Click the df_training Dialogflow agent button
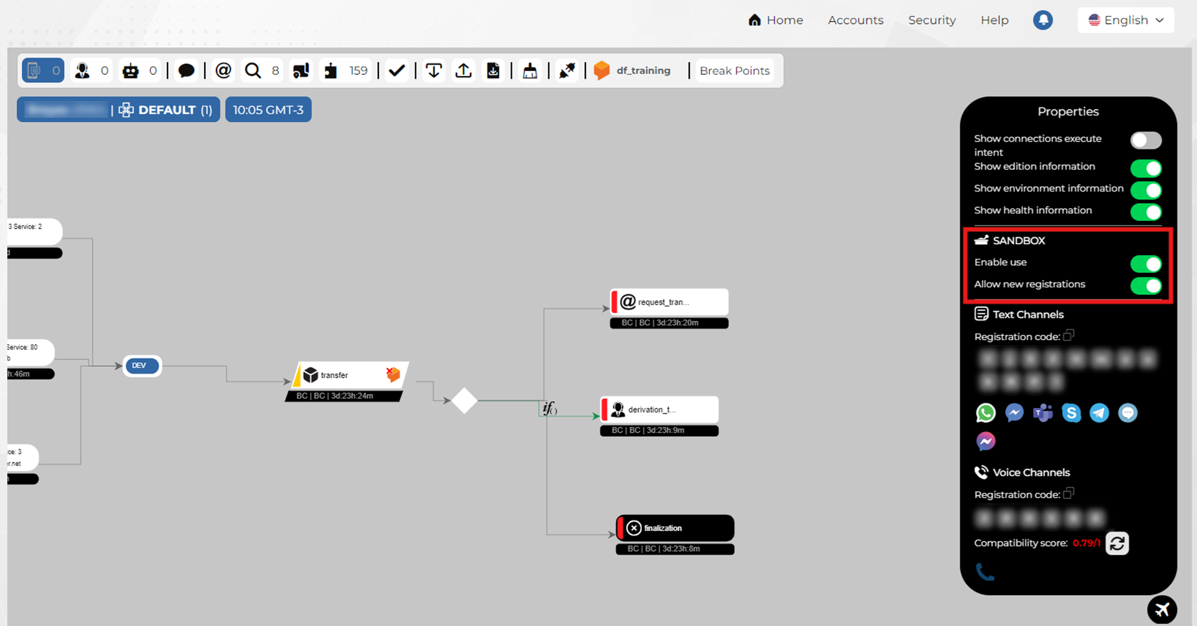The image size is (1197, 626). (632, 71)
